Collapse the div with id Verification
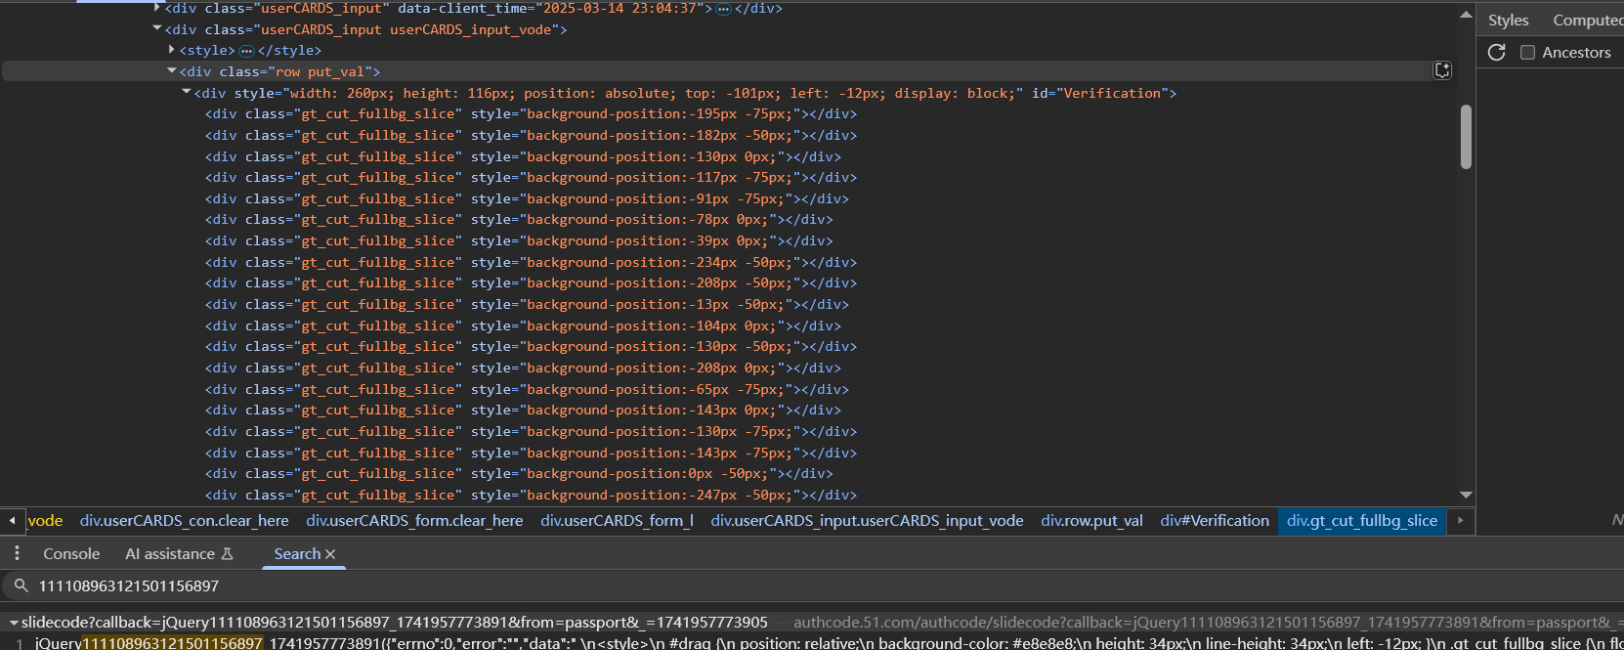Screen dimensions: 1624x650 187,93
